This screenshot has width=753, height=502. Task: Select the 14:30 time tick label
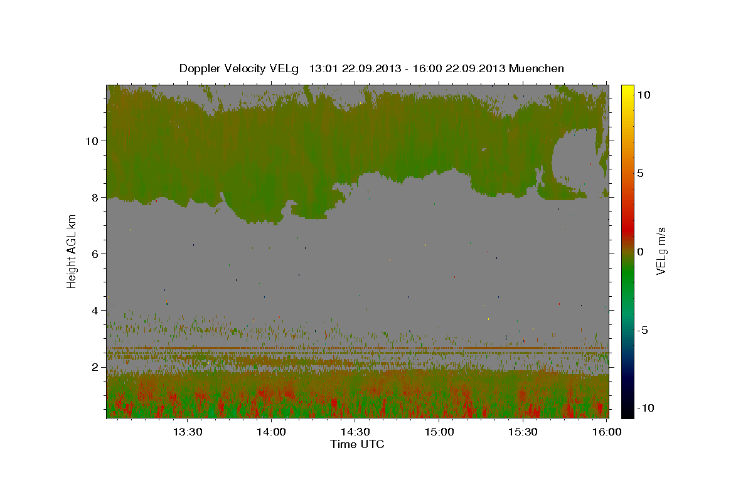click(x=355, y=432)
